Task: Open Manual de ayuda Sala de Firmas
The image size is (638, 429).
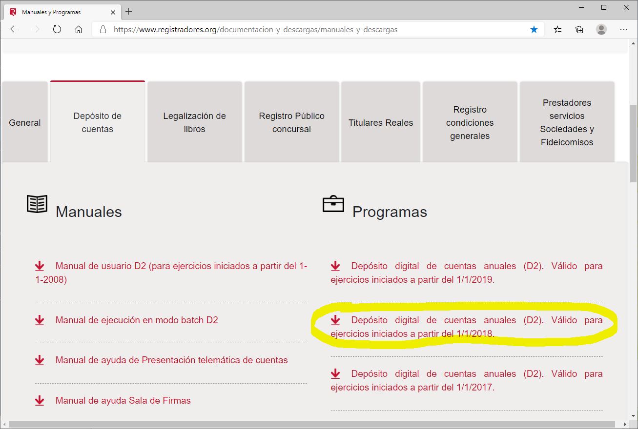Action: [x=123, y=401]
